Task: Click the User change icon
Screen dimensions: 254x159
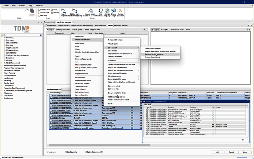Action: click(101, 11)
